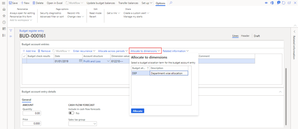Image resolution: width=298 pixels, height=129 pixels.
Task: Click the refresh page icon
Action: pos(284,3)
